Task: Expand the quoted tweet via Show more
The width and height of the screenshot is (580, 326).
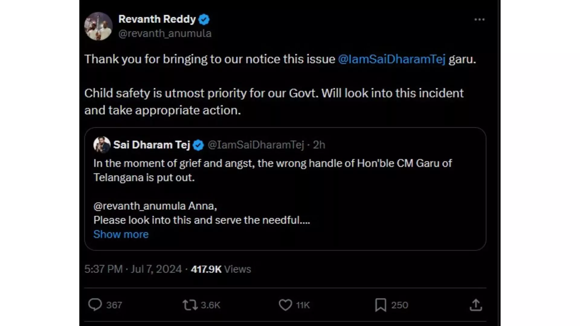Action: click(x=121, y=234)
